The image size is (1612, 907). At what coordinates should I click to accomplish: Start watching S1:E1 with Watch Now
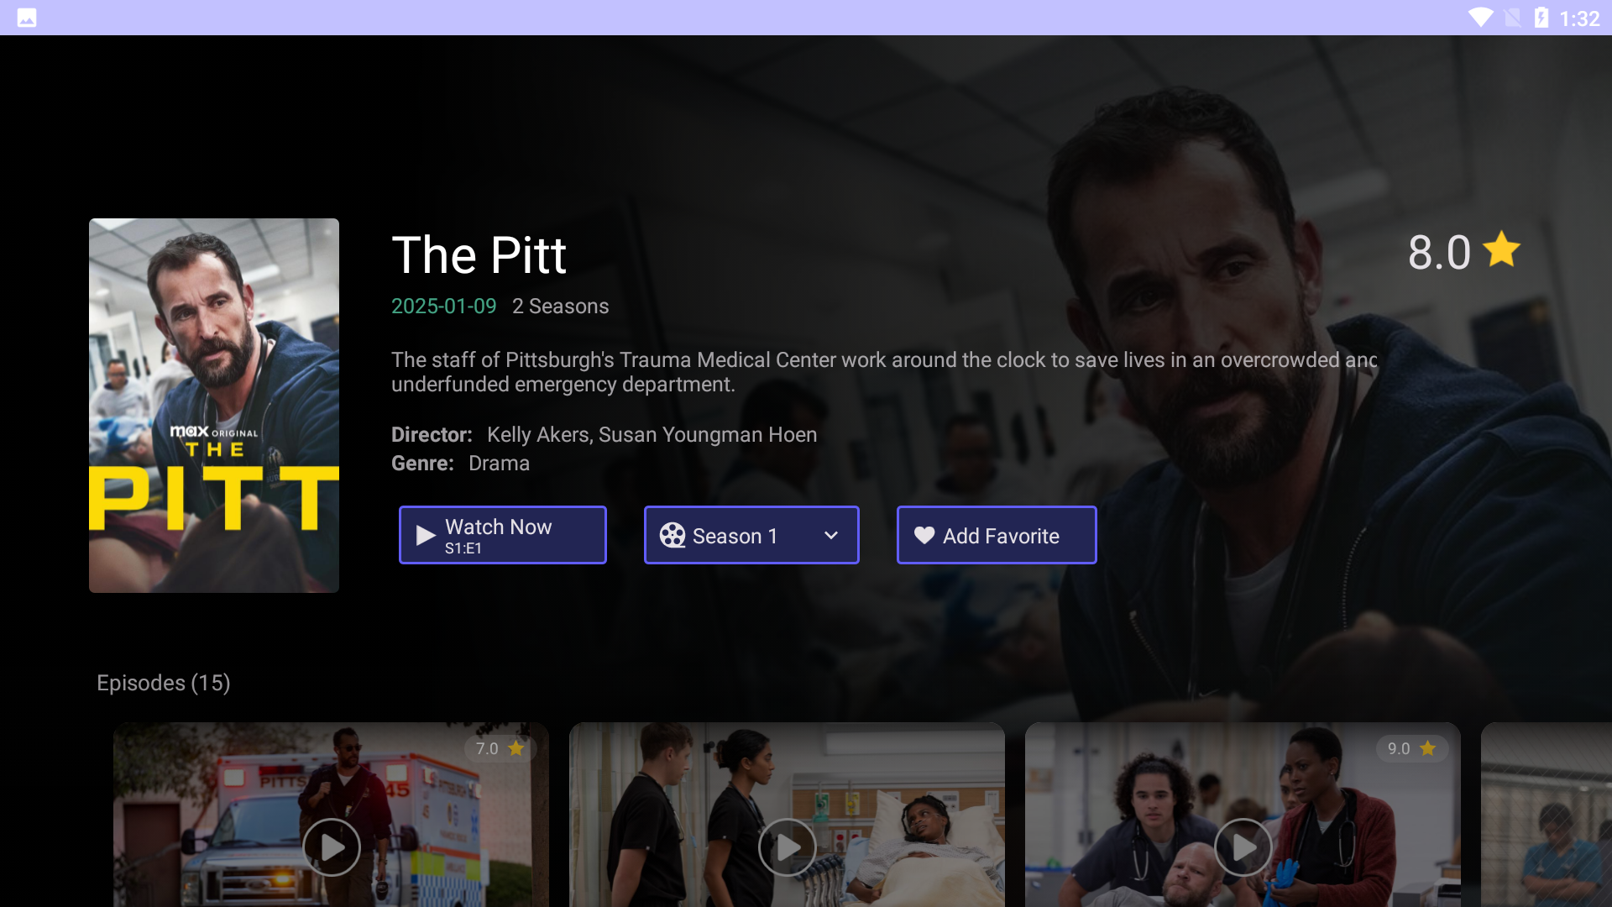503,535
